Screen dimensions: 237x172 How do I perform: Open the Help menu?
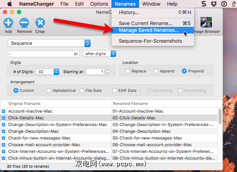click(172, 4)
